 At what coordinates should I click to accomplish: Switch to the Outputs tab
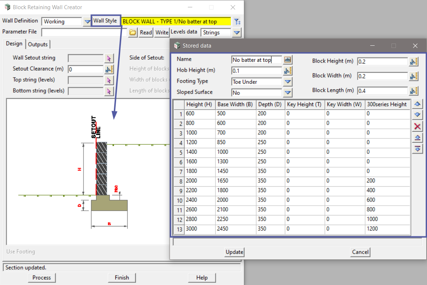click(x=38, y=44)
